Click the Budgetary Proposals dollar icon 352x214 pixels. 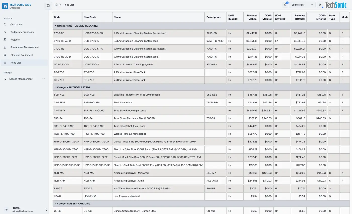click(5, 32)
